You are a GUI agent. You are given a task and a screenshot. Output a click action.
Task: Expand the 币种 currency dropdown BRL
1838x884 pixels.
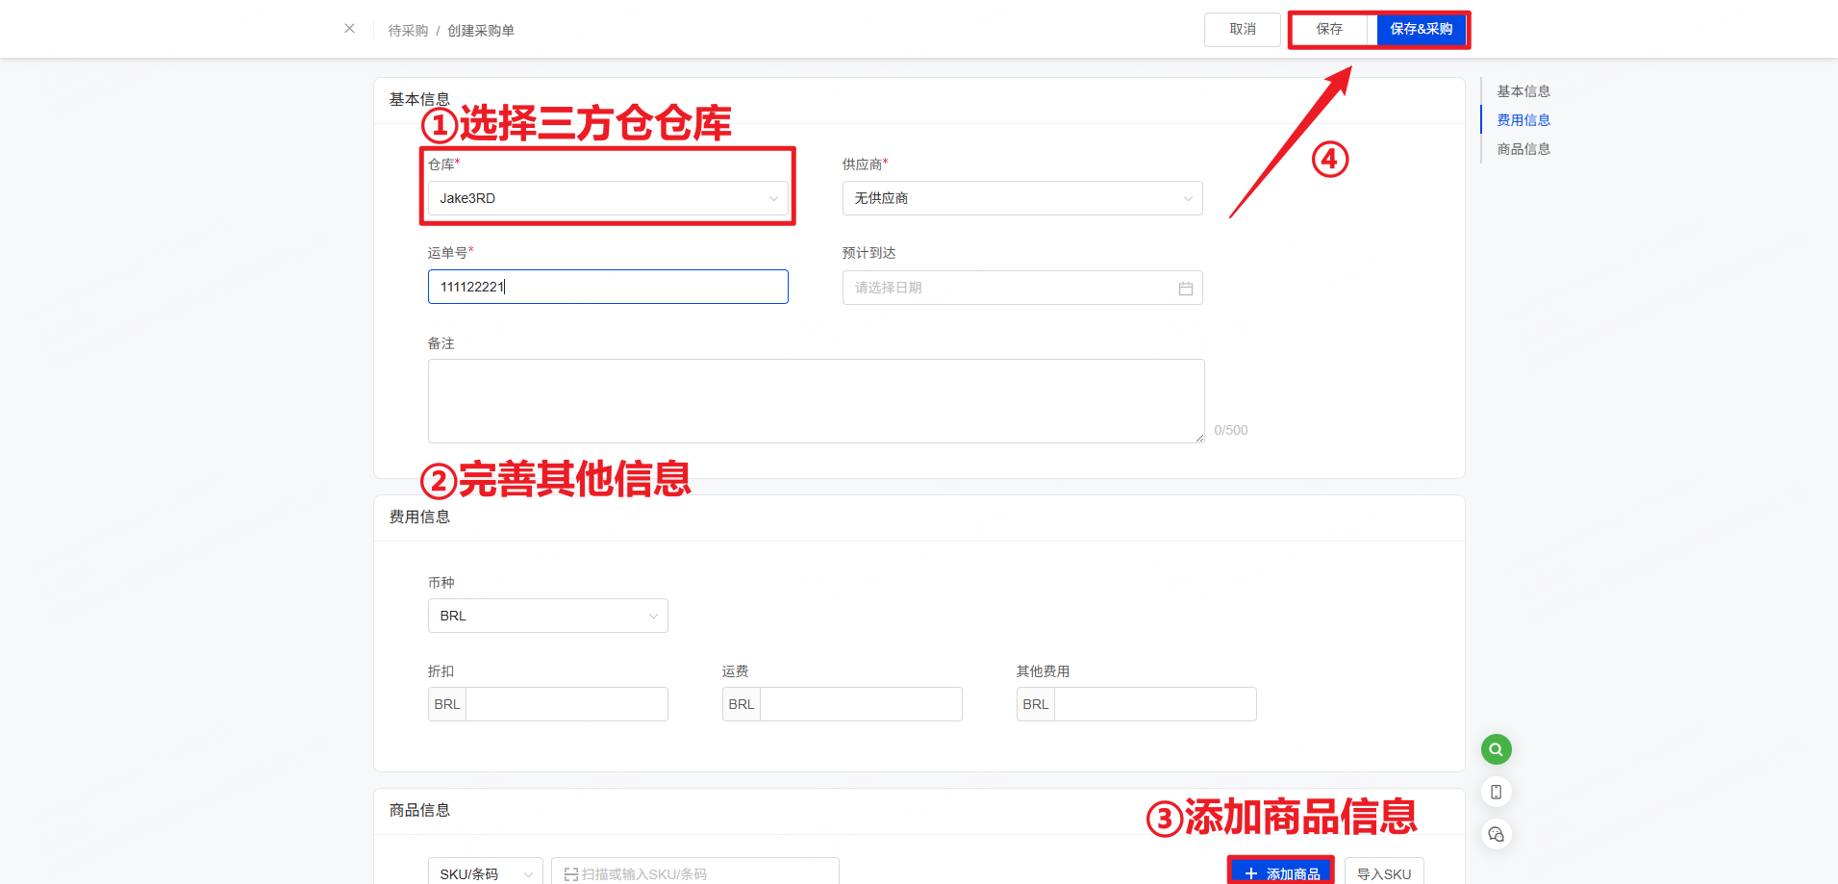coord(547,616)
